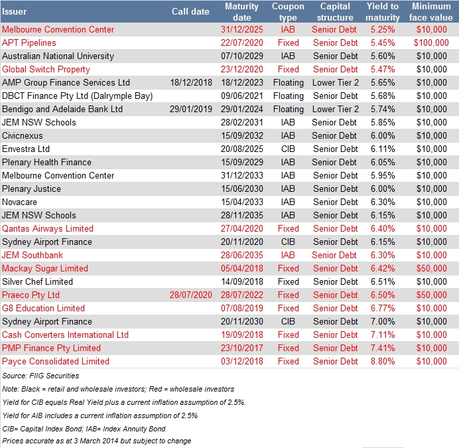Click Payce Consolidated Limited issuer

(x=56, y=361)
